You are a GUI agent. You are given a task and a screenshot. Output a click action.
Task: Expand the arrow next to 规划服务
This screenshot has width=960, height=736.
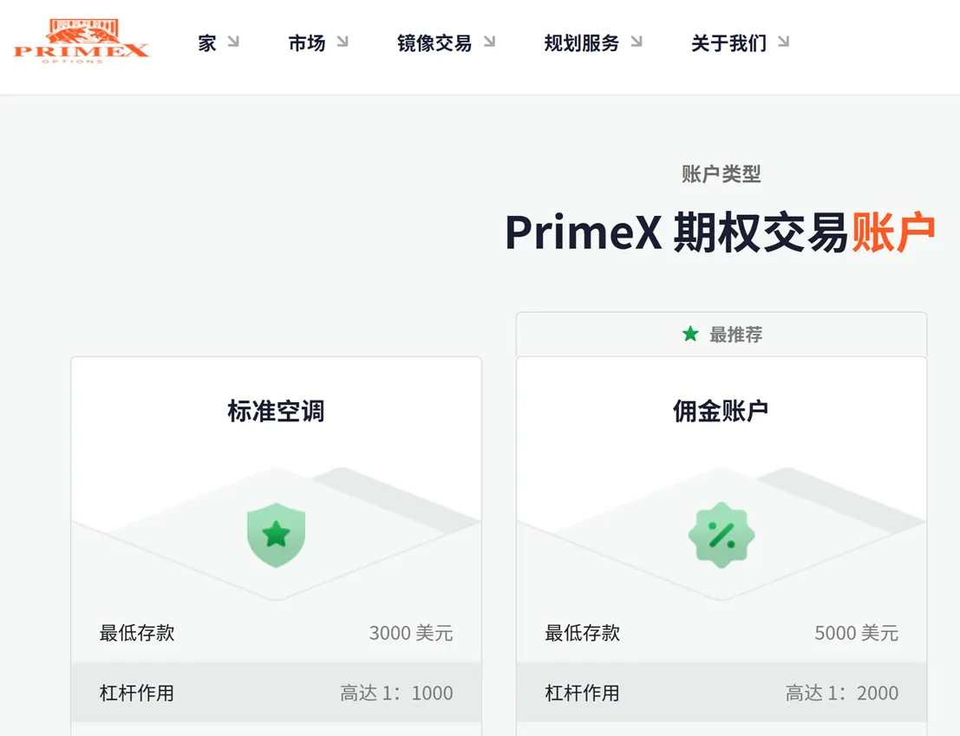click(x=637, y=42)
